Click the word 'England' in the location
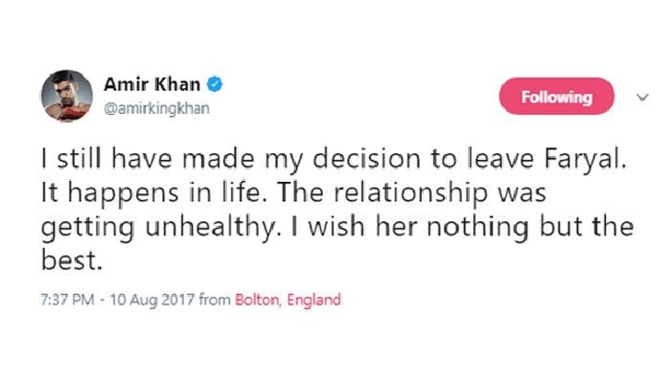The height and width of the screenshot is (383, 671). click(x=314, y=300)
